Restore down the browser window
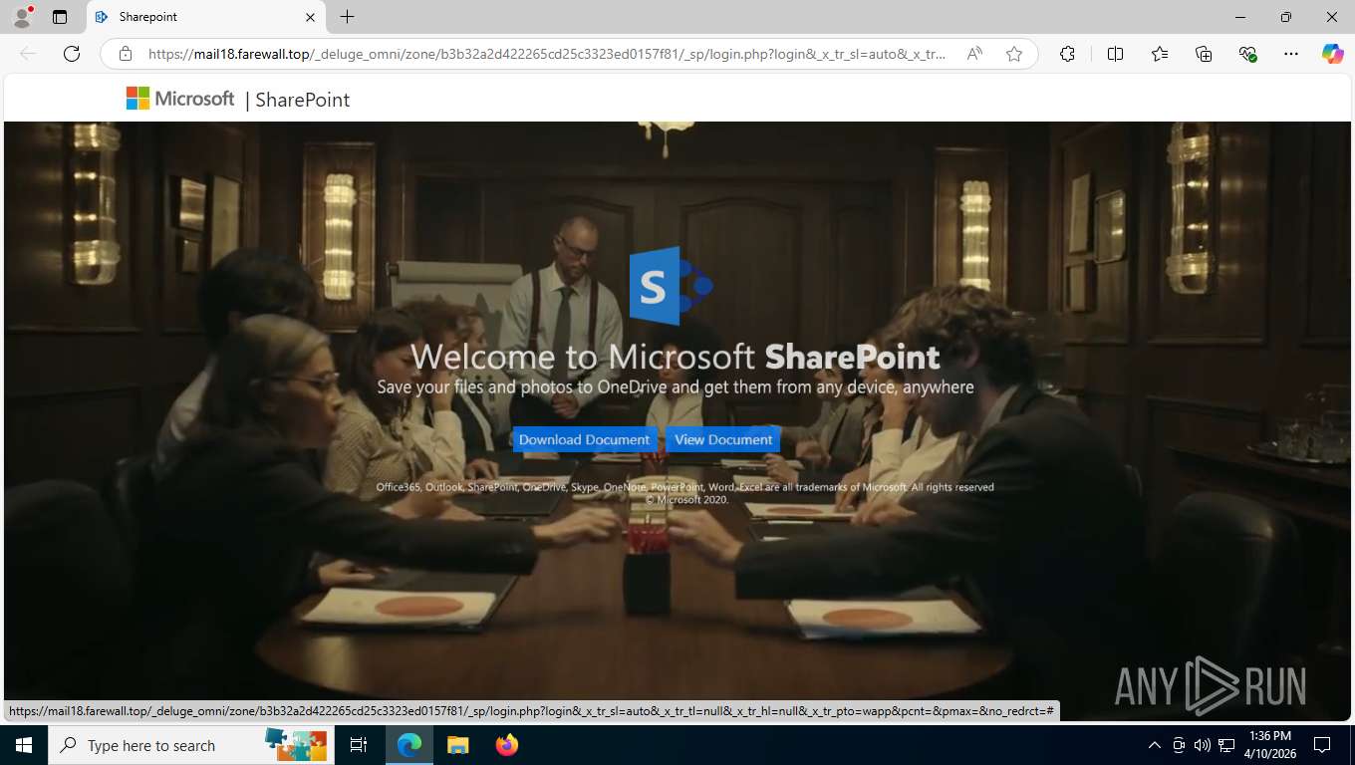The height and width of the screenshot is (765, 1355). pos(1286,17)
